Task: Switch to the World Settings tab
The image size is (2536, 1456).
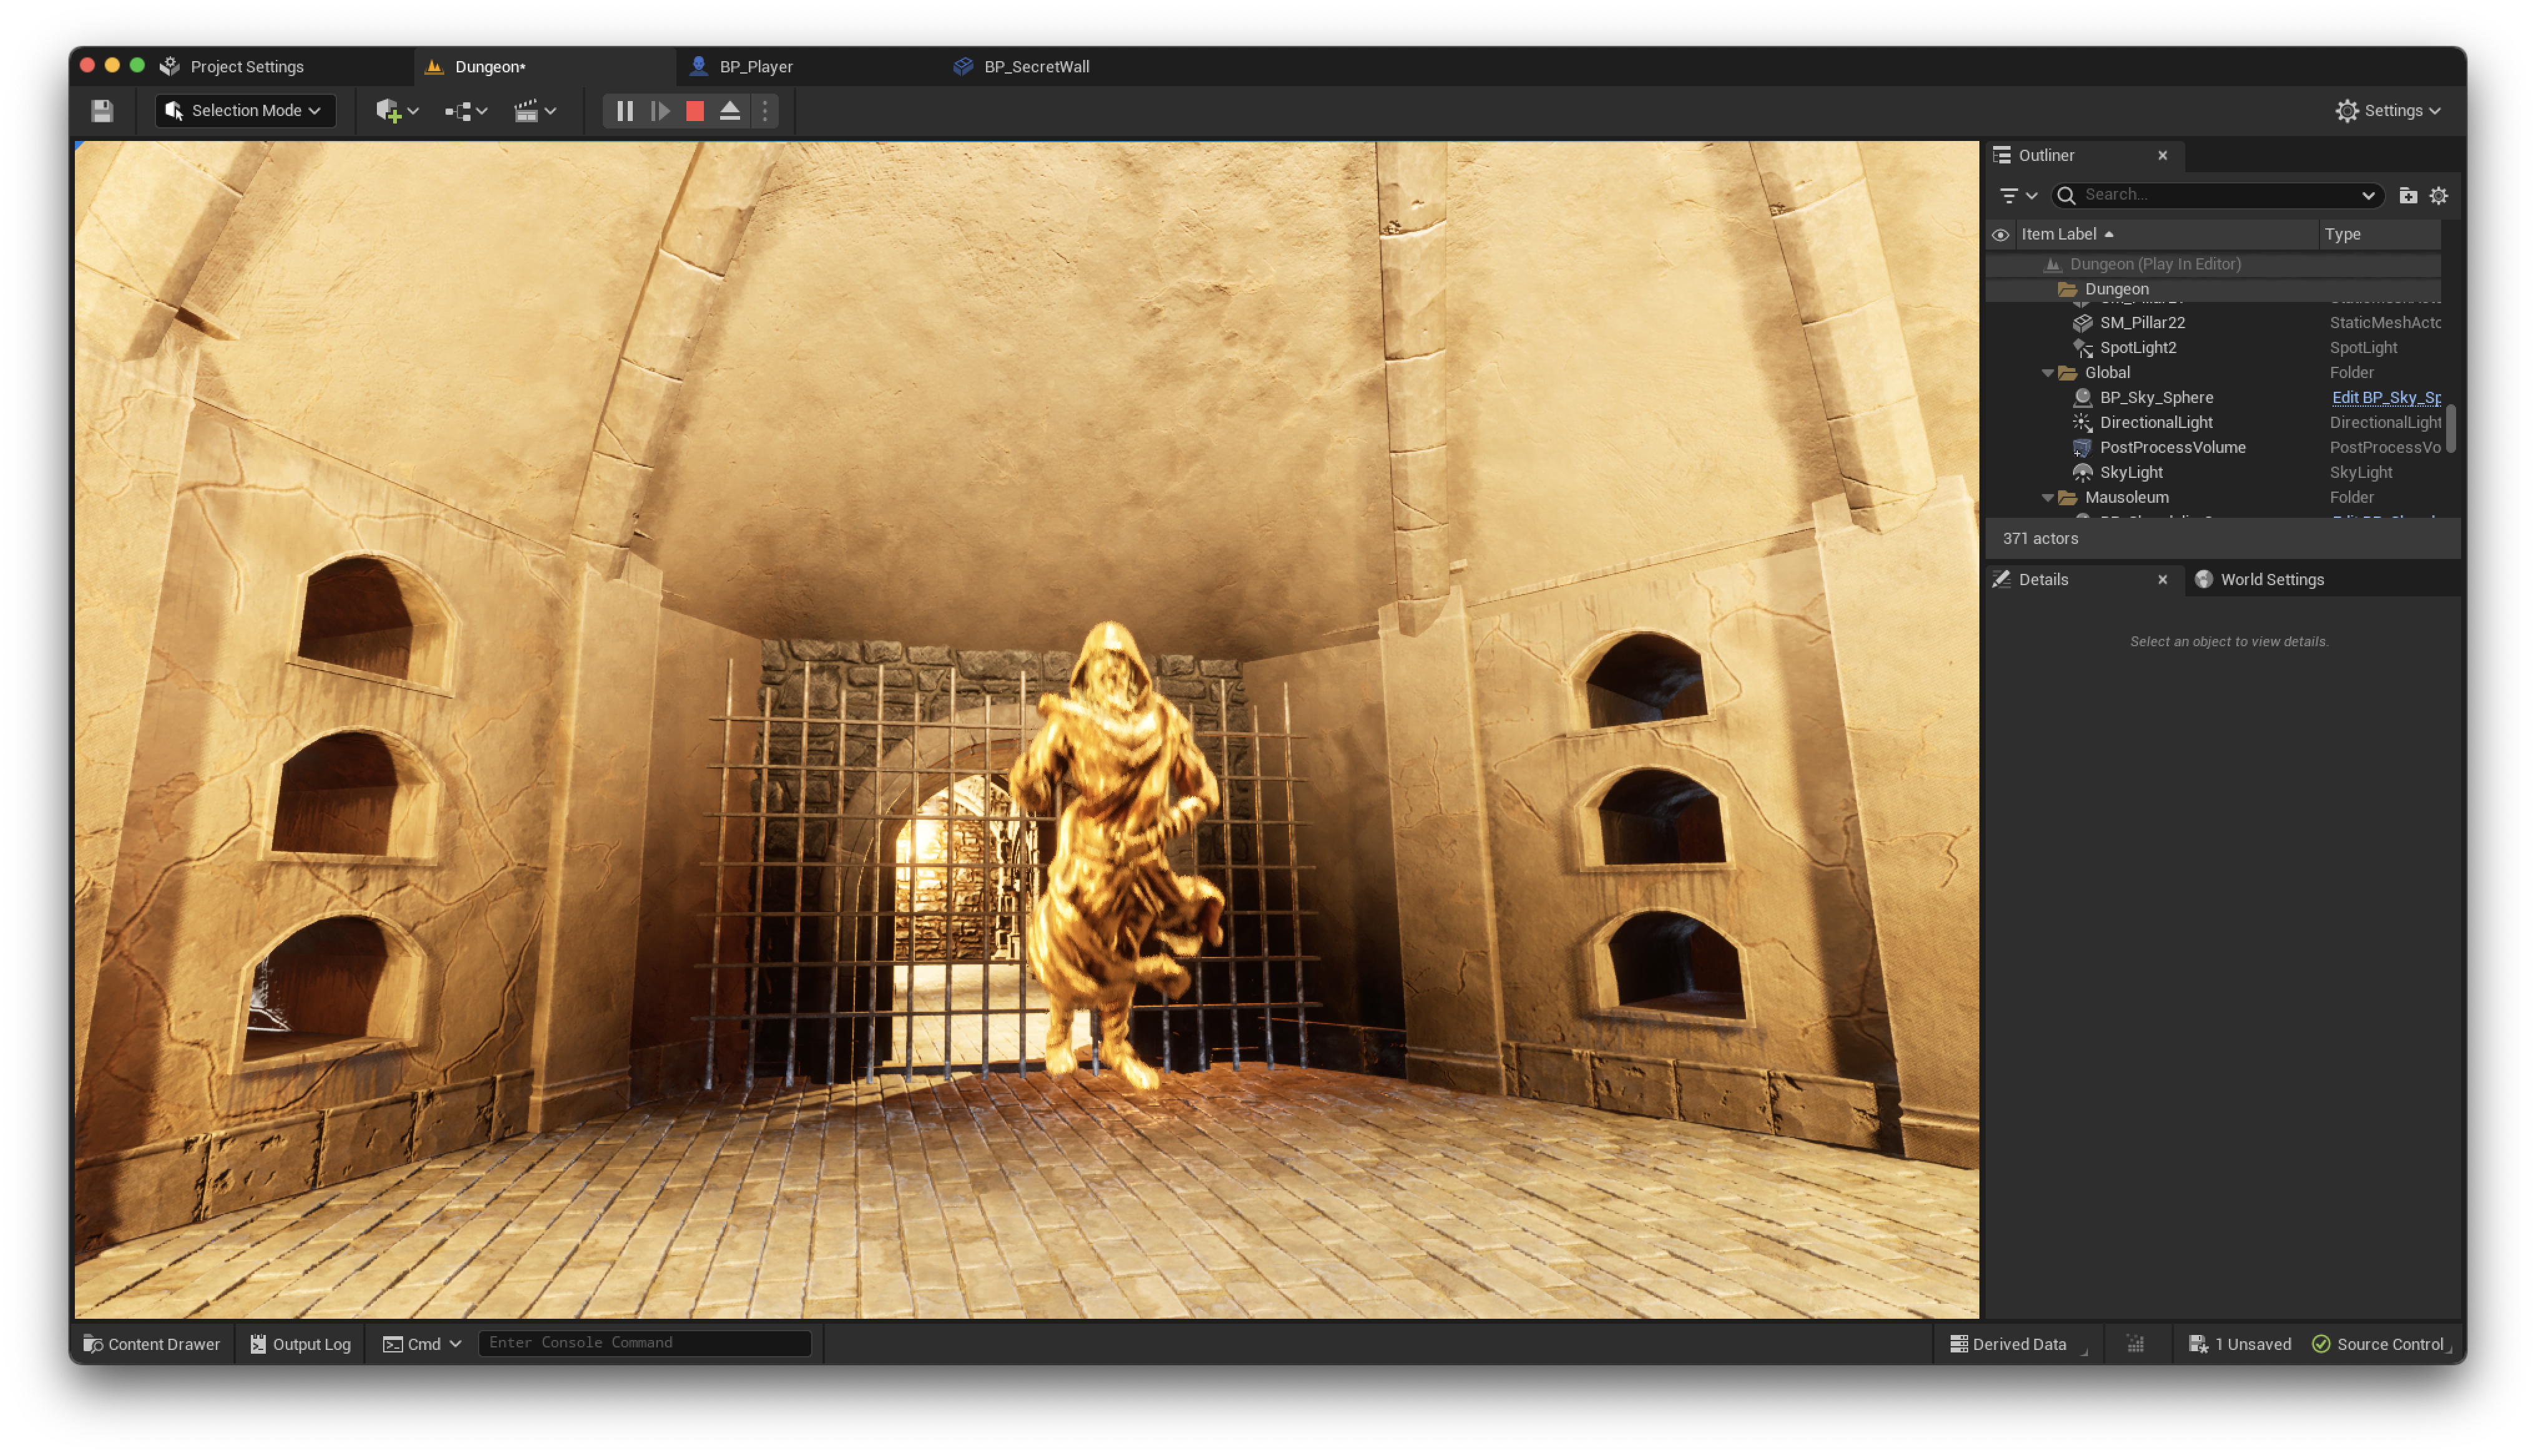Action: [x=2271, y=580]
